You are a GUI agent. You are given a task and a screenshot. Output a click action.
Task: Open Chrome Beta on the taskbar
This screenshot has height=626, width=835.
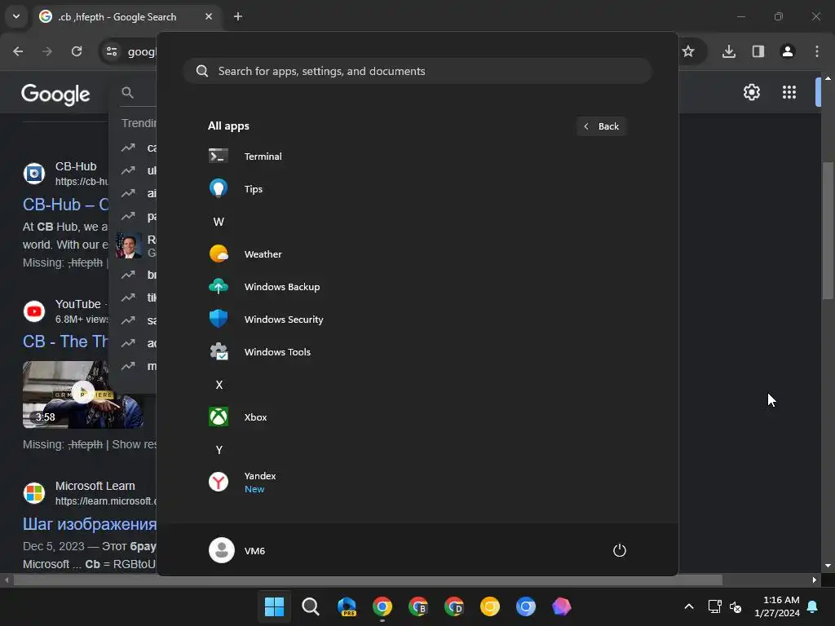(x=418, y=606)
